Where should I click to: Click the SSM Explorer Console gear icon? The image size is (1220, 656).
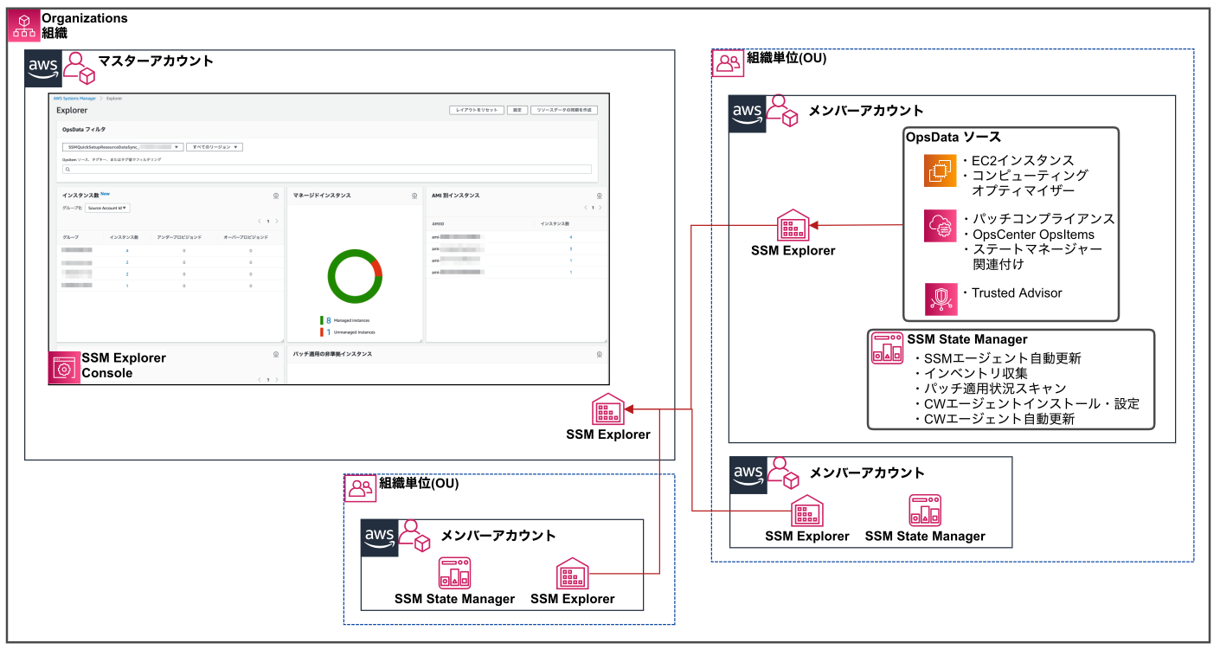point(63,368)
